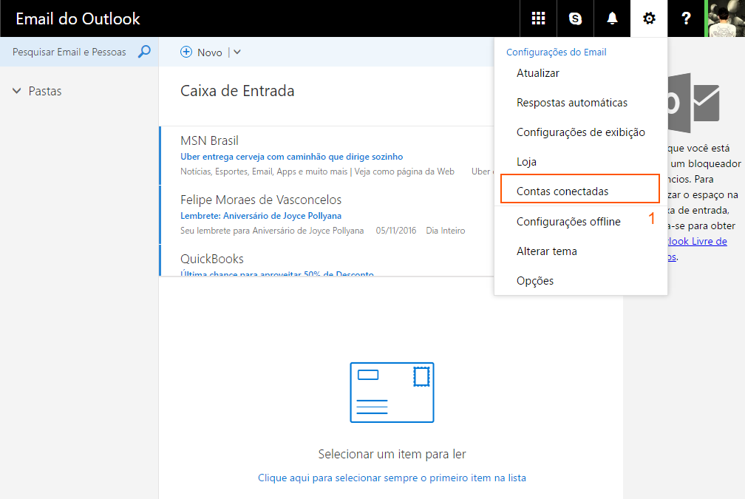Click the Novo button label

[210, 52]
